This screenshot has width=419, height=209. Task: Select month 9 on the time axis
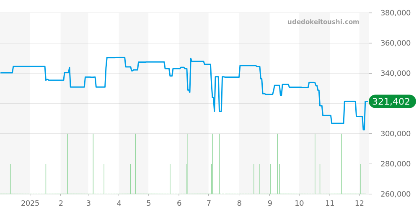[x=270, y=203]
